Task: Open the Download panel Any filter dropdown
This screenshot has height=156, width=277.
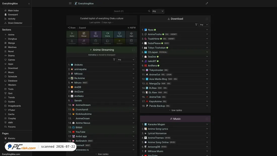Action: point(203,25)
